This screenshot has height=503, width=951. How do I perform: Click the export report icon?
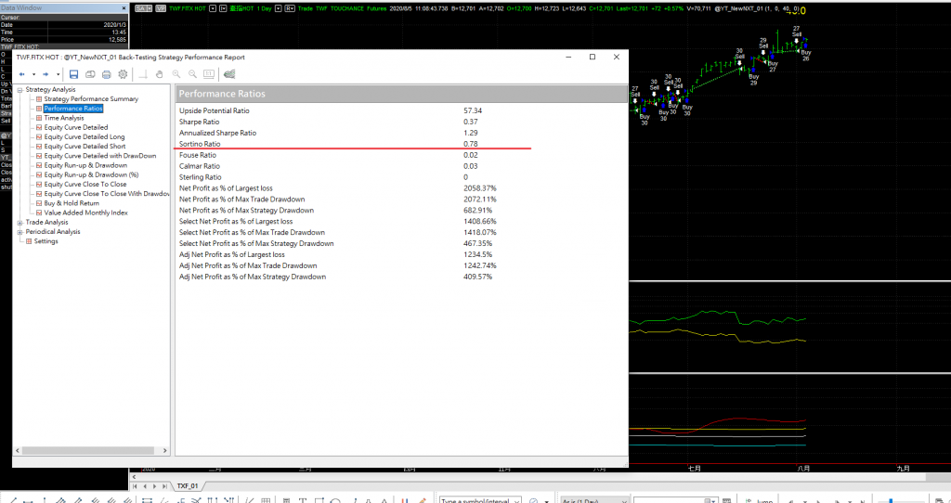(x=230, y=74)
